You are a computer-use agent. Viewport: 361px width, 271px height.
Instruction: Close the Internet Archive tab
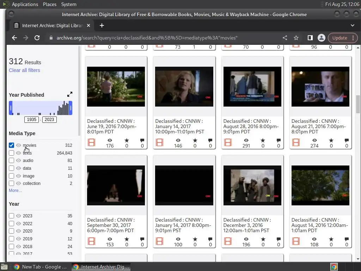coord(88,25)
